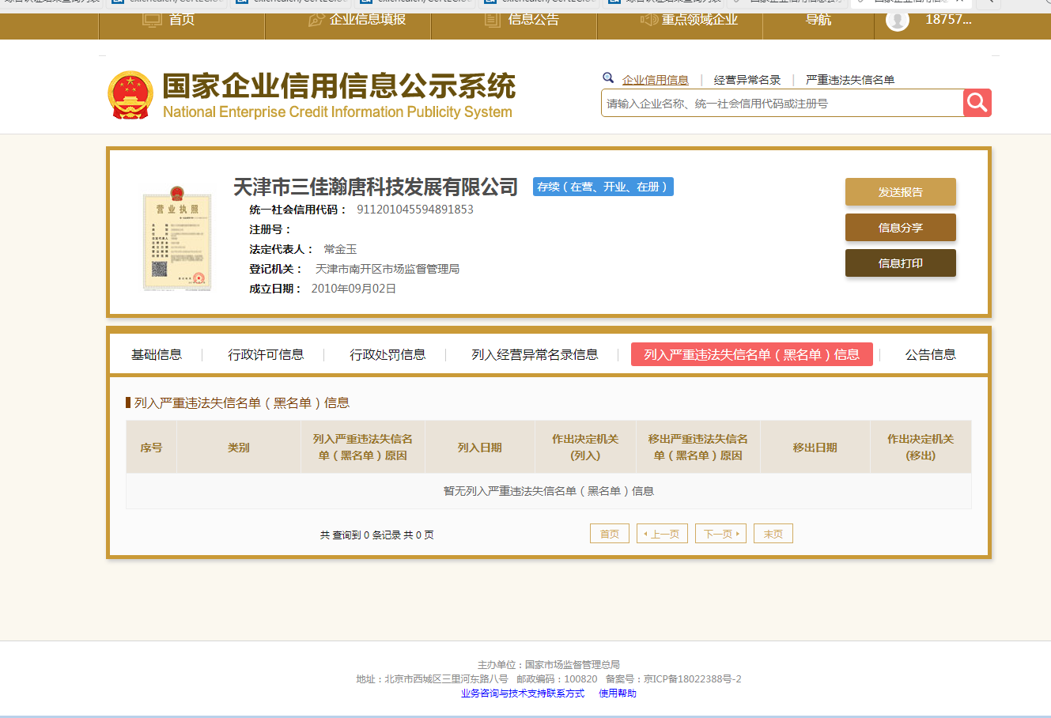Click the 末页 pagination button
Viewport: 1051px width, 718px height.
click(773, 534)
